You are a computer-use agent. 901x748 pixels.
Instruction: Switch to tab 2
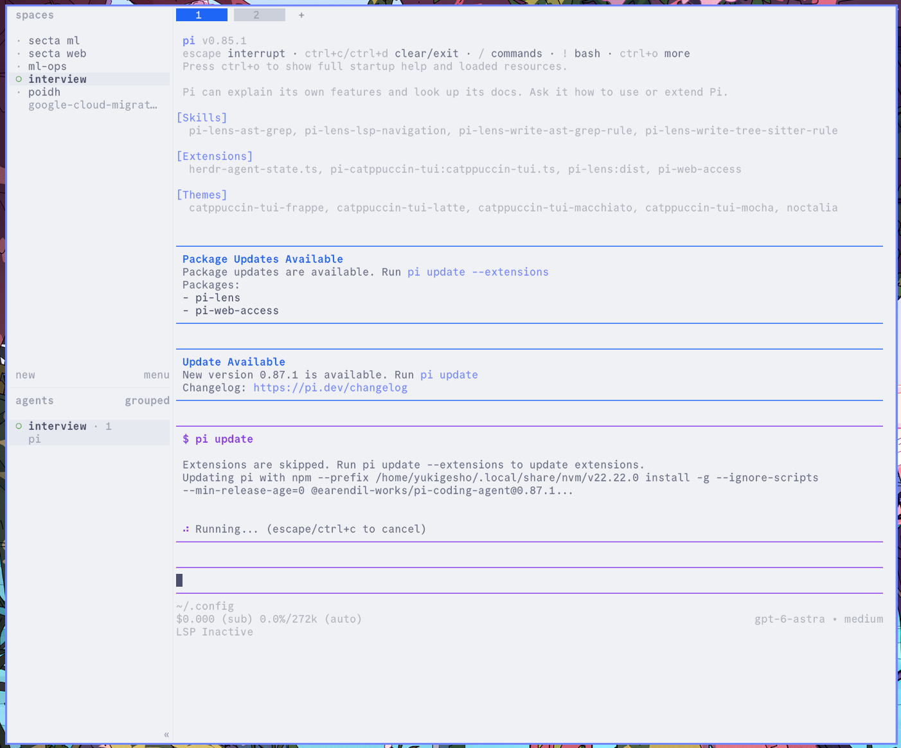pyautogui.click(x=260, y=15)
